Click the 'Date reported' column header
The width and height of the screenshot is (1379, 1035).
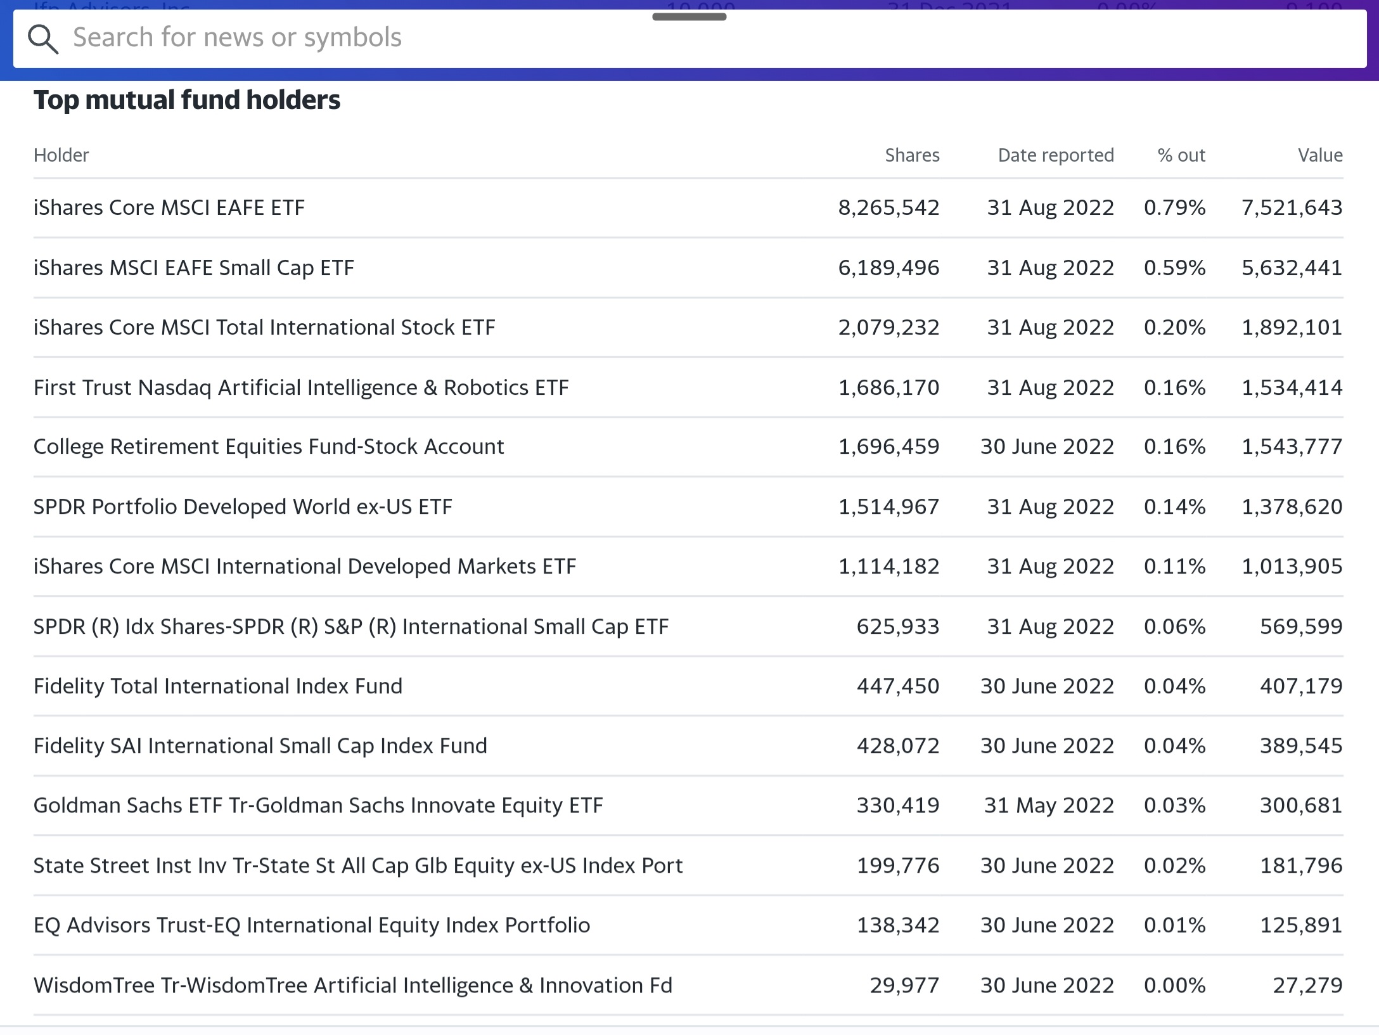[1056, 155]
